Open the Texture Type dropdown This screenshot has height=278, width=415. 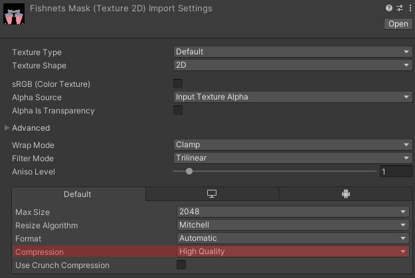(292, 52)
